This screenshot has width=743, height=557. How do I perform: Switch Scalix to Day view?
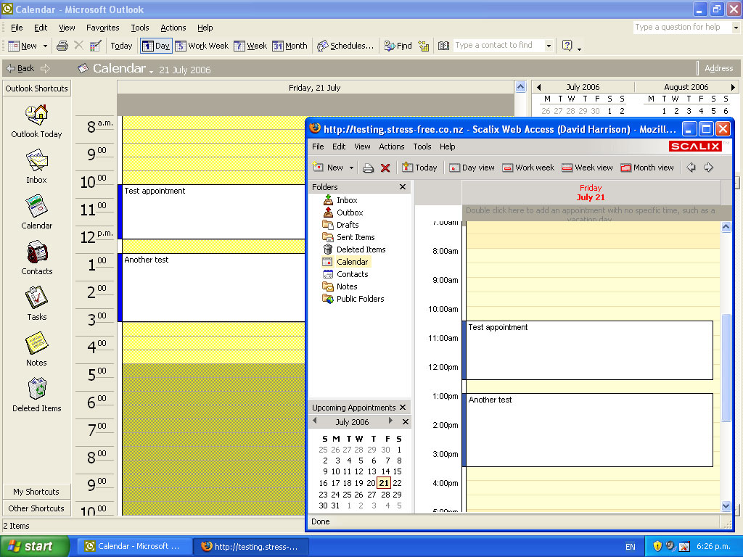pyautogui.click(x=472, y=168)
